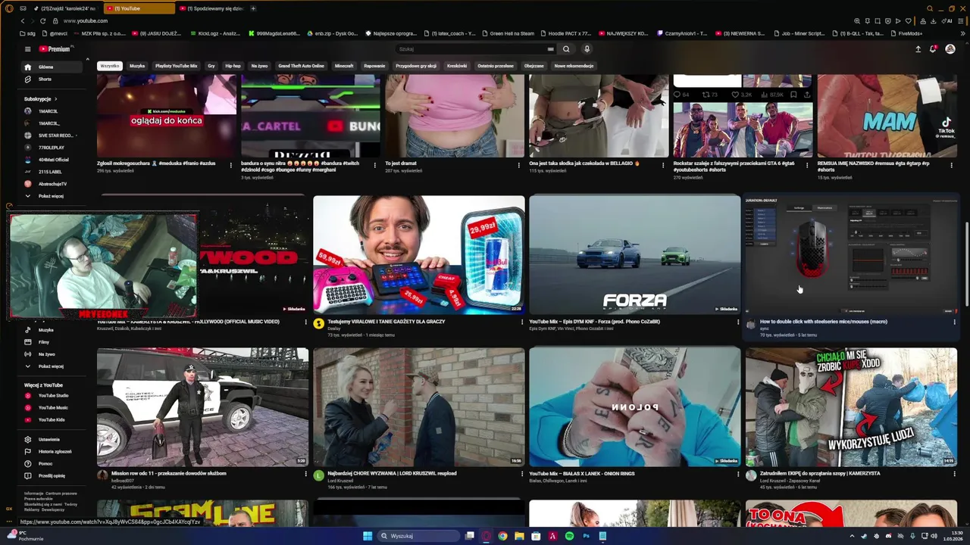Open YouTube Music from sidebar
Screen dimensions: 970x545
(52, 408)
